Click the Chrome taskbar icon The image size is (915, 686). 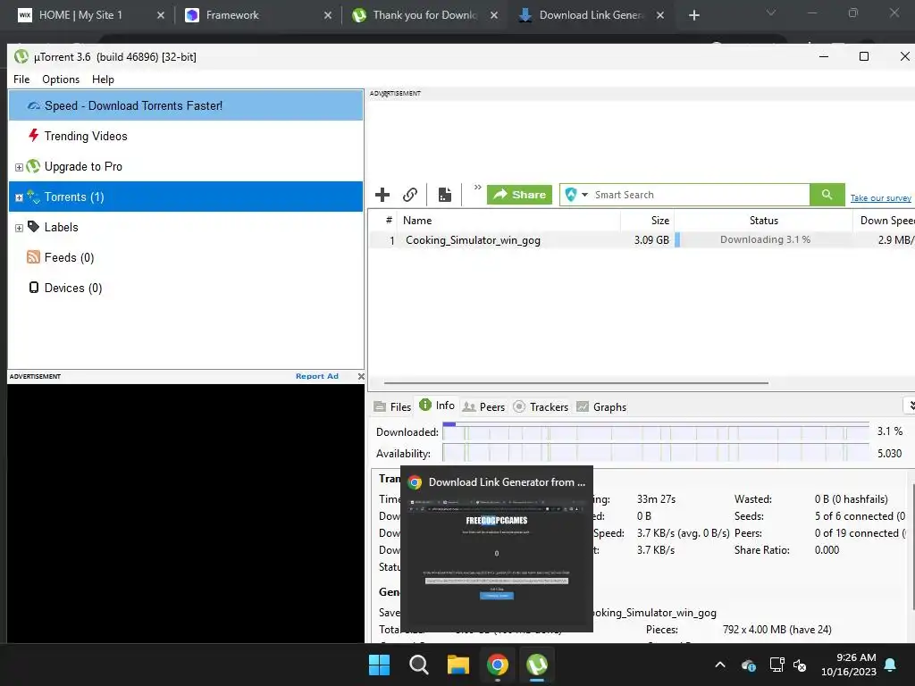point(497,665)
